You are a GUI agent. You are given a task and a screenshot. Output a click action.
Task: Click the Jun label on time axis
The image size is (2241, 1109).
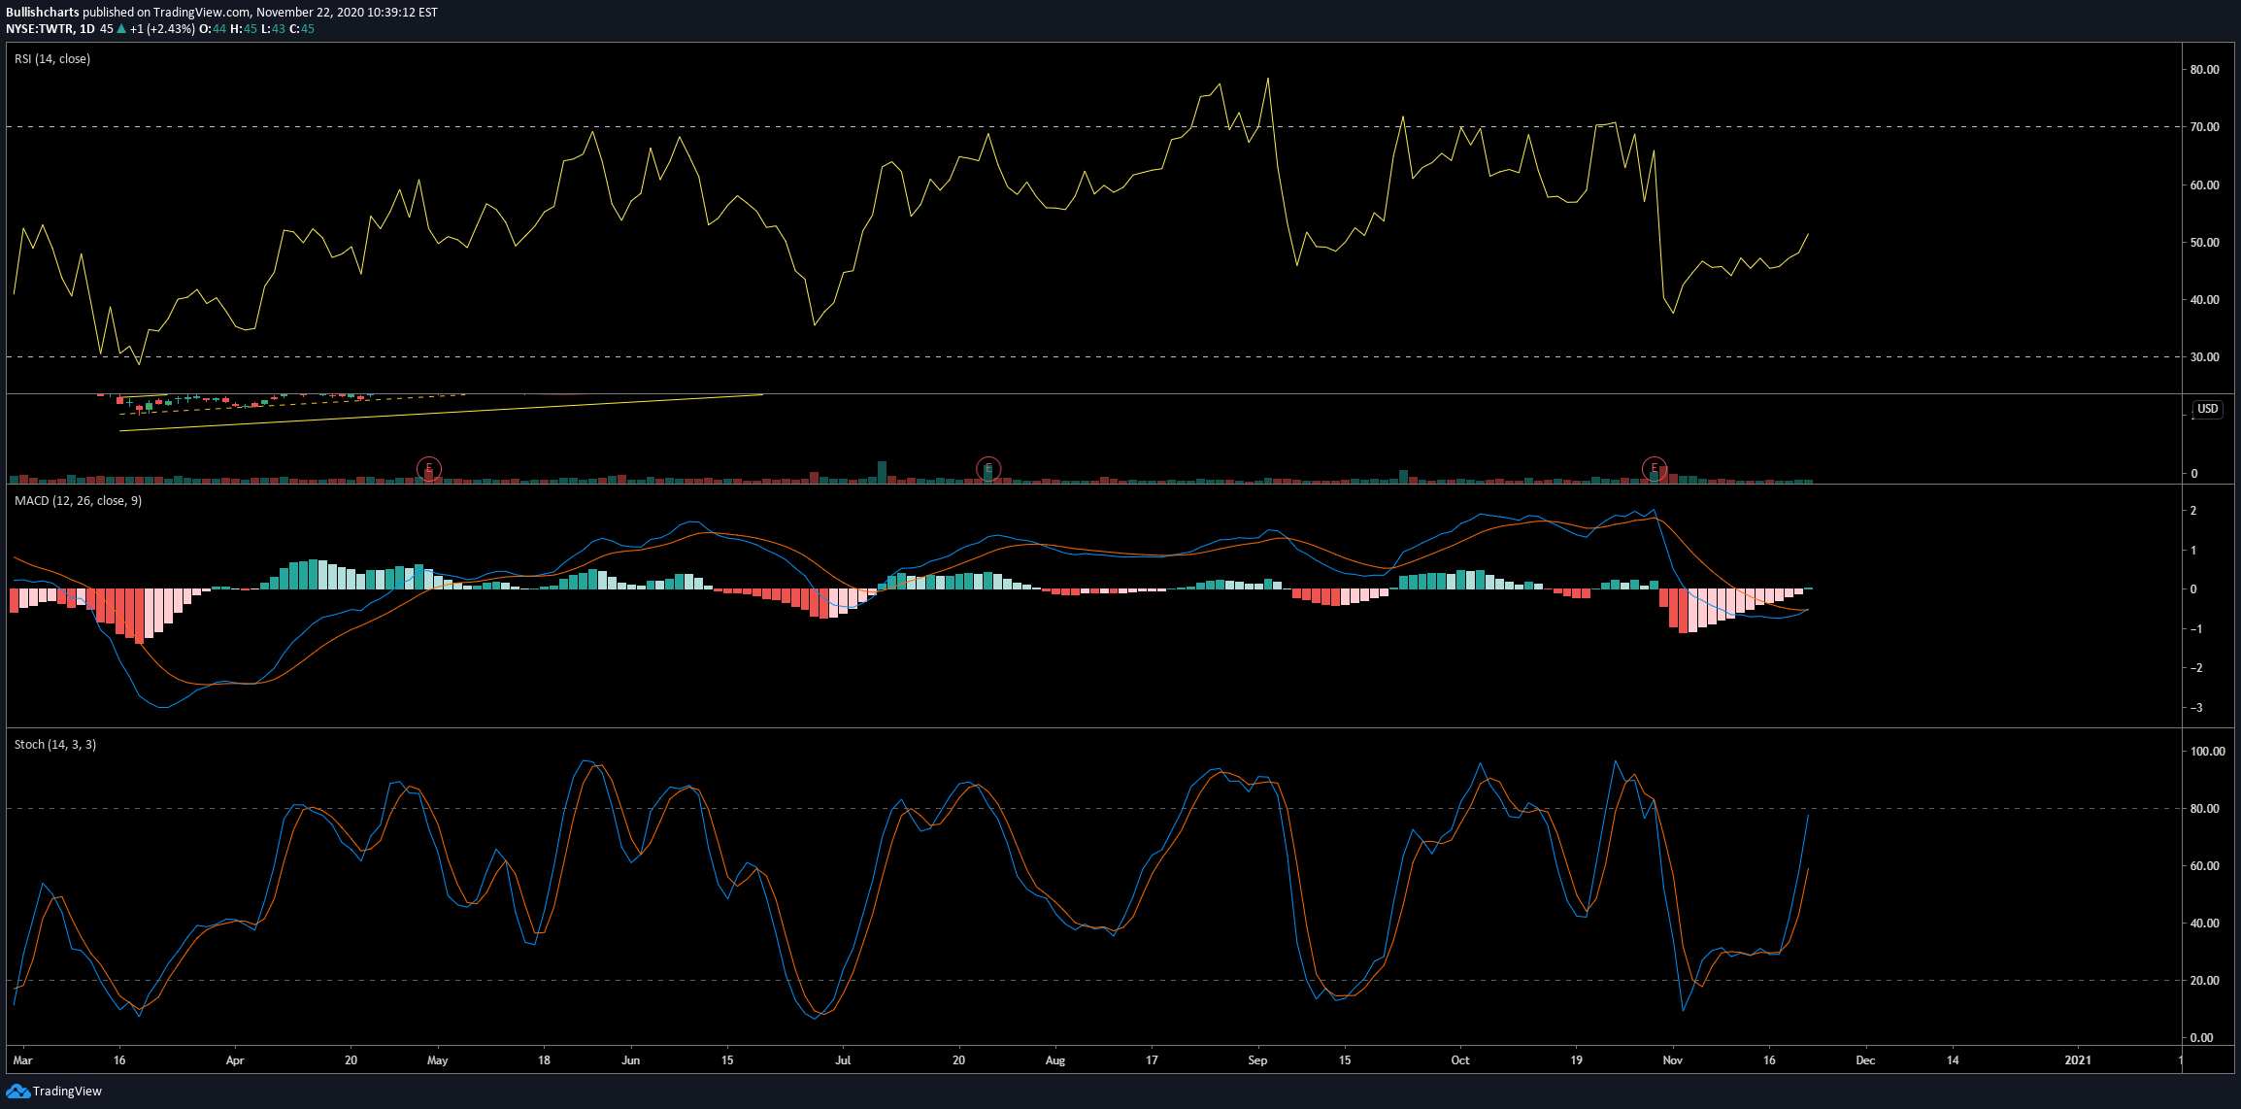coord(631,1060)
